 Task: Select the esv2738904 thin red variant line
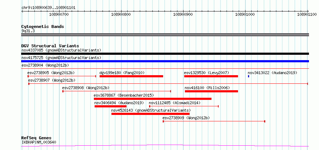tap(165, 69)
